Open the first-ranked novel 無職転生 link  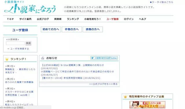pos(20,71)
